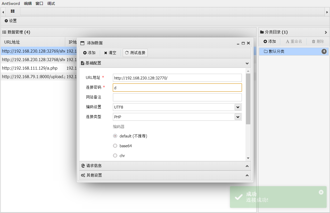This screenshot has height=213, width=330.
Task: Click the 测试连接 button
Action: point(135,53)
